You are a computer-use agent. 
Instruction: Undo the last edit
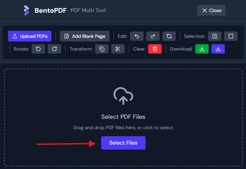[137, 36]
